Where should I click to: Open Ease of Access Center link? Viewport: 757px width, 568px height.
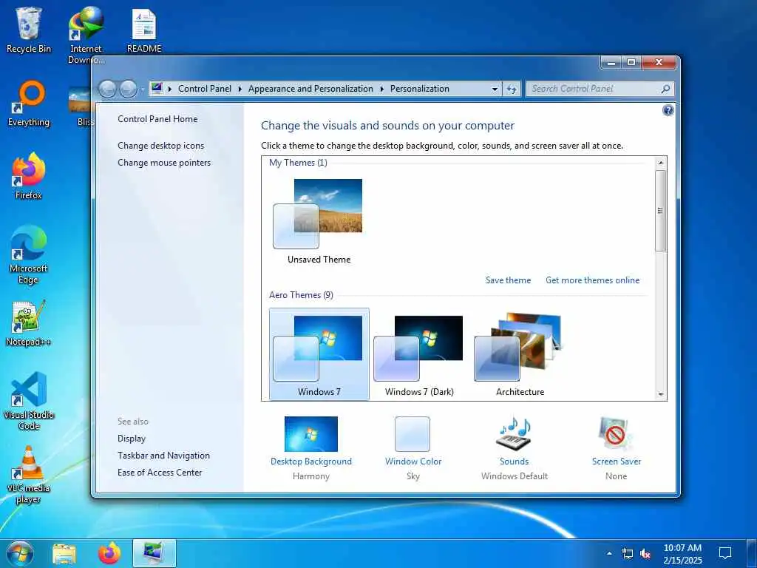160,473
